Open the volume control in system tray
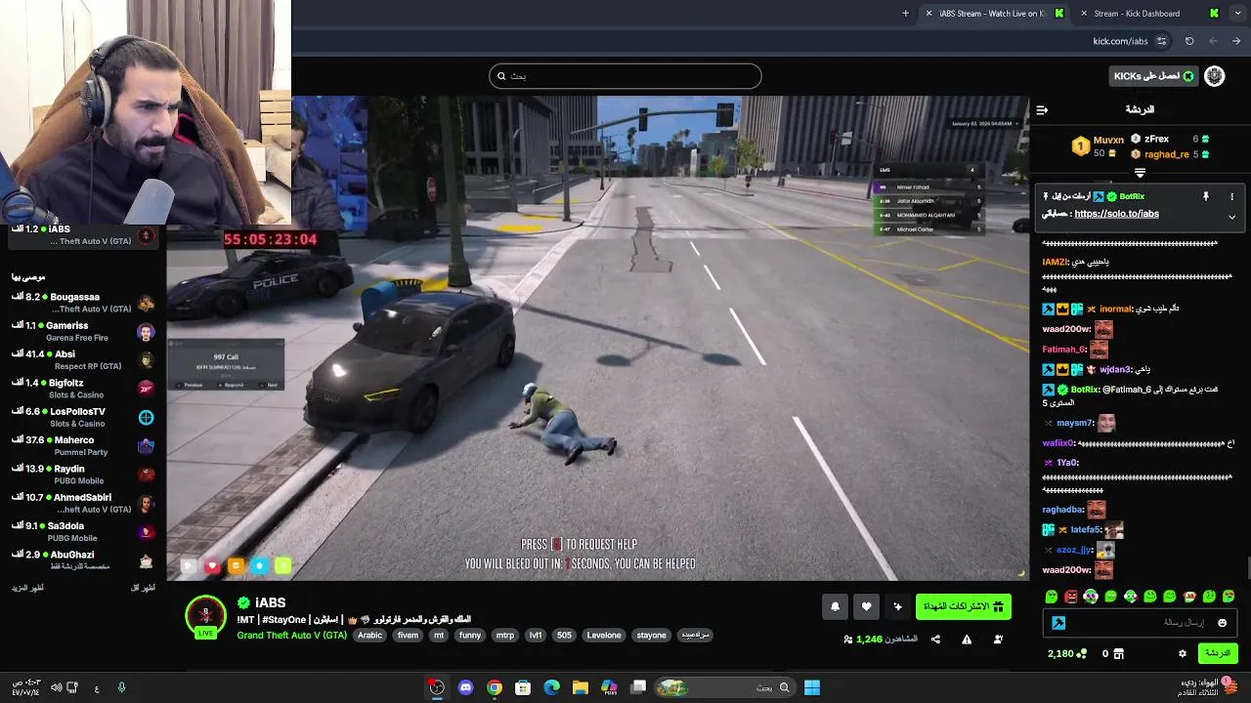 pyautogui.click(x=56, y=687)
